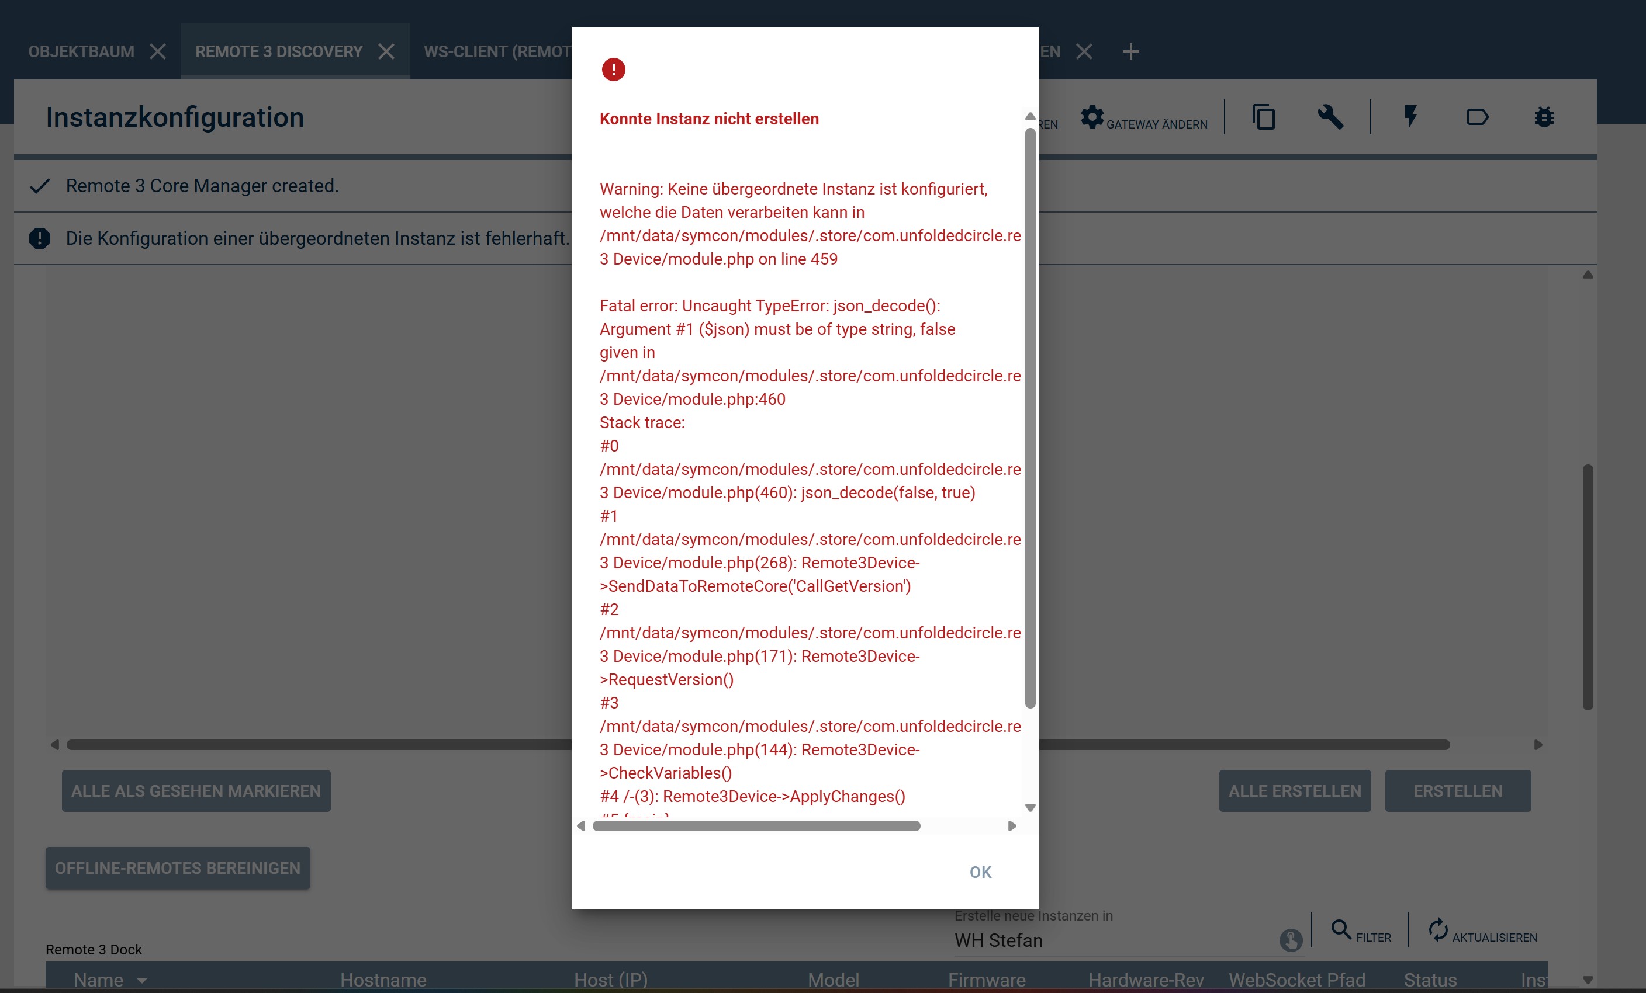Click the copy/duplicate icon in the toolbar
This screenshot has width=1646, height=993.
1263,117
